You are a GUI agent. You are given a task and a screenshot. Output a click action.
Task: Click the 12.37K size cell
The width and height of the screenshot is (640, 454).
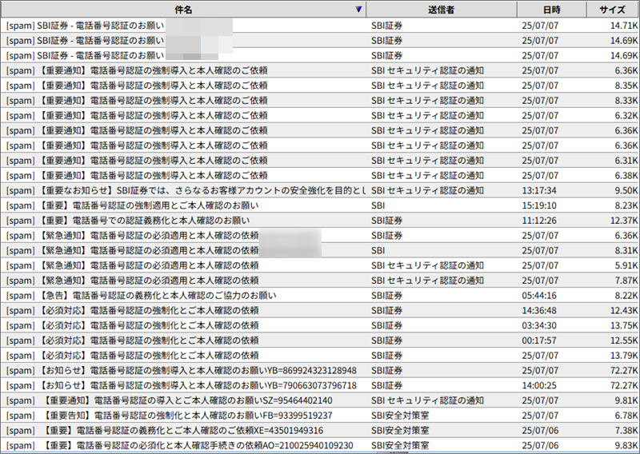click(624, 221)
